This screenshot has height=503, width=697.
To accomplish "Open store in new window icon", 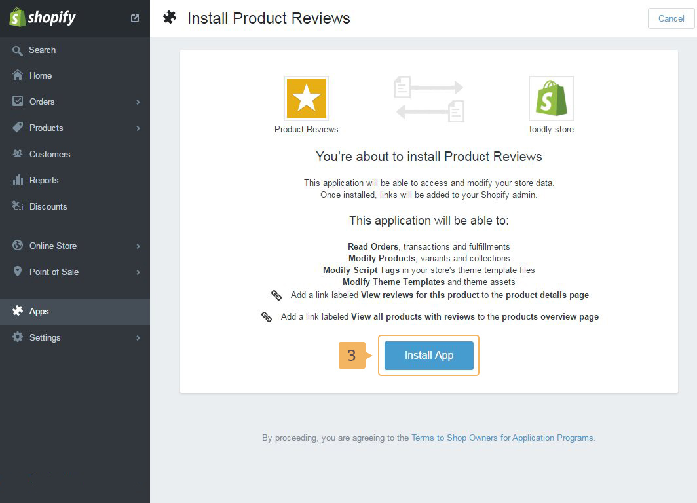I will 135,18.
